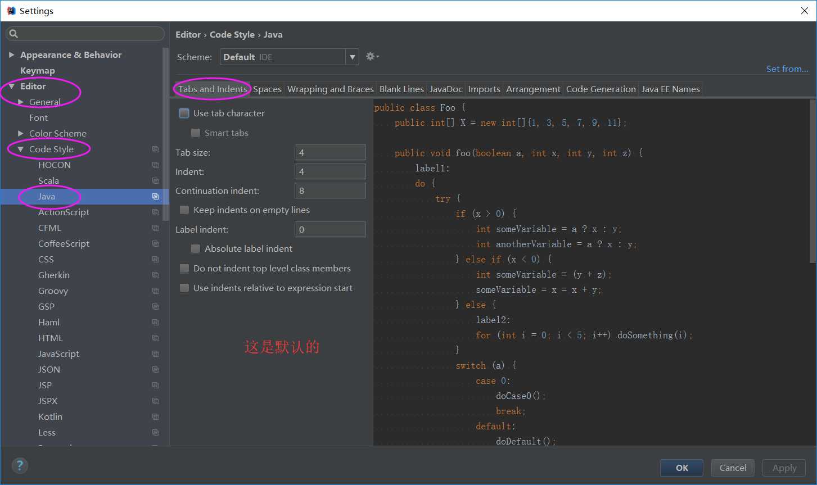Expand the General node arrow
Viewport: 817px width, 485px height.
(x=21, y=102)
